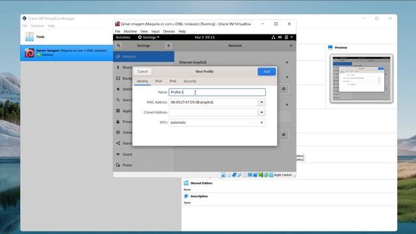Click the network adapter icon in VM status bar
Viewport: 416px width, 234px height.
point(234,175)
